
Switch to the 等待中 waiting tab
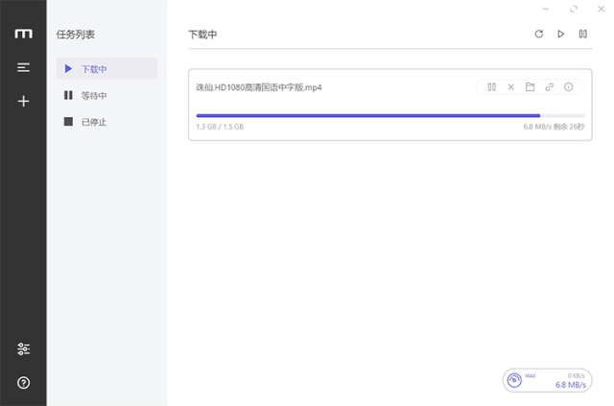click(106, 95)
